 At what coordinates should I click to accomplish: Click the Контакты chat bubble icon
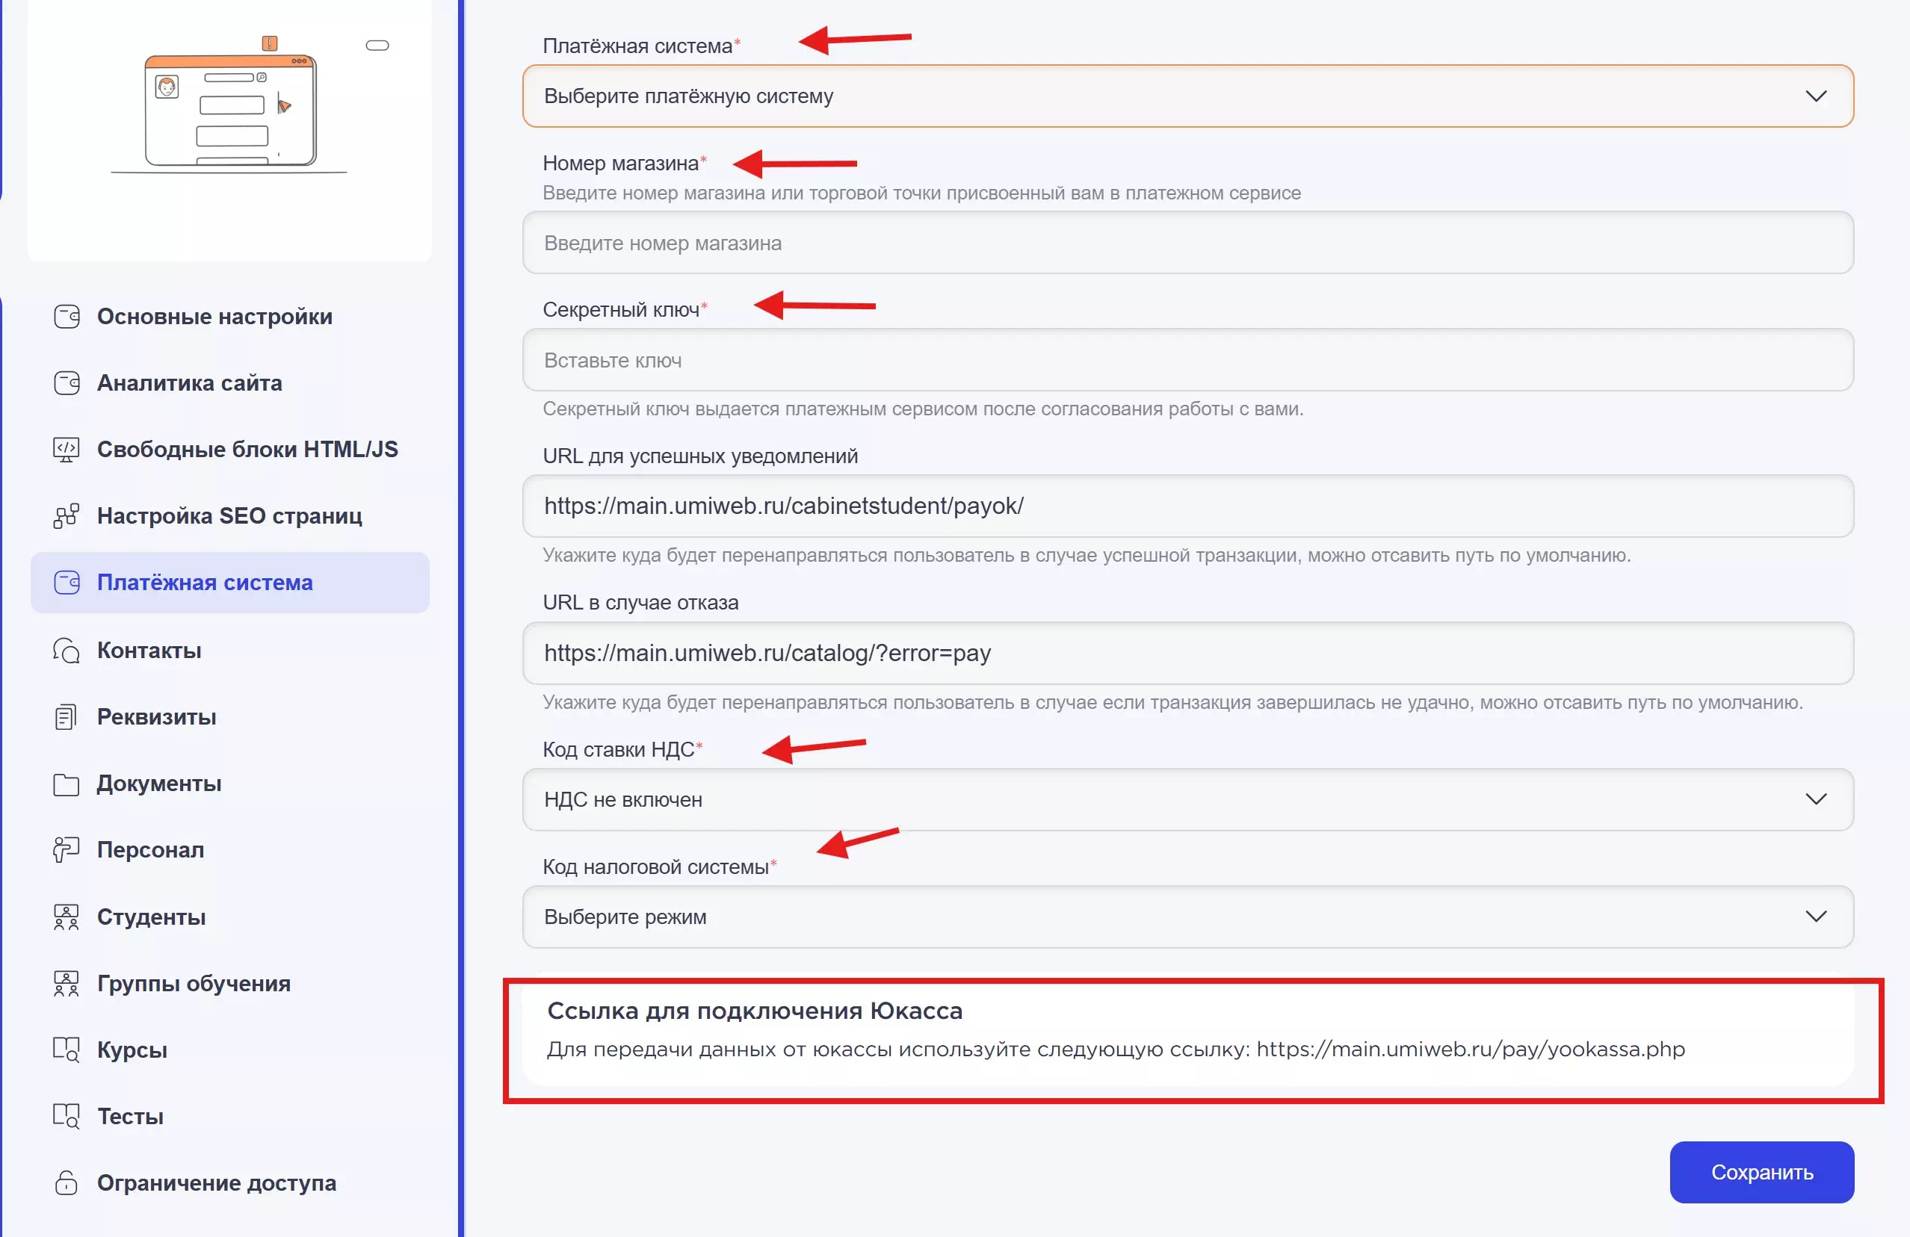click(67, 651)
